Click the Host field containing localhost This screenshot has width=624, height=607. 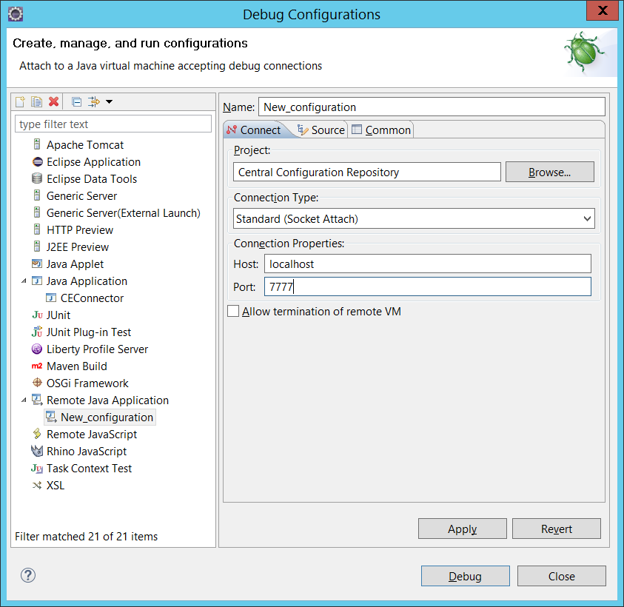(428, 264)
